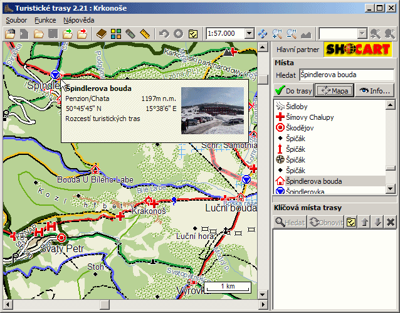Viewport: 400px width, 313px height.
Task: Click the Stoh label on map
Action: click(x=96, y=267)
